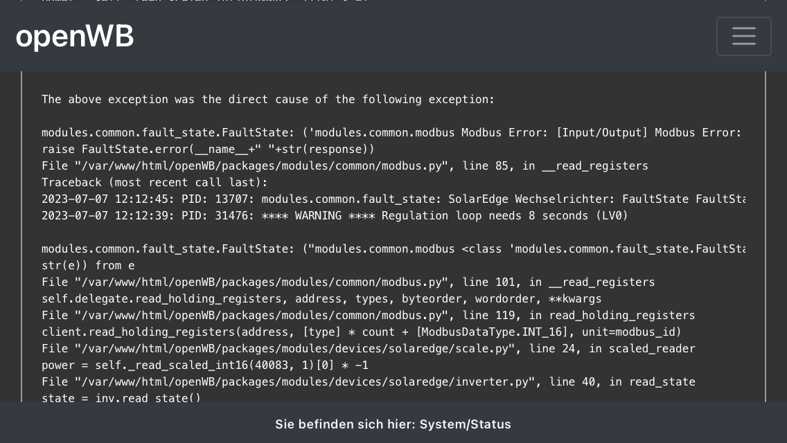
Task: Click the scale.py line 24 file entry
Action: coord(368,349)
